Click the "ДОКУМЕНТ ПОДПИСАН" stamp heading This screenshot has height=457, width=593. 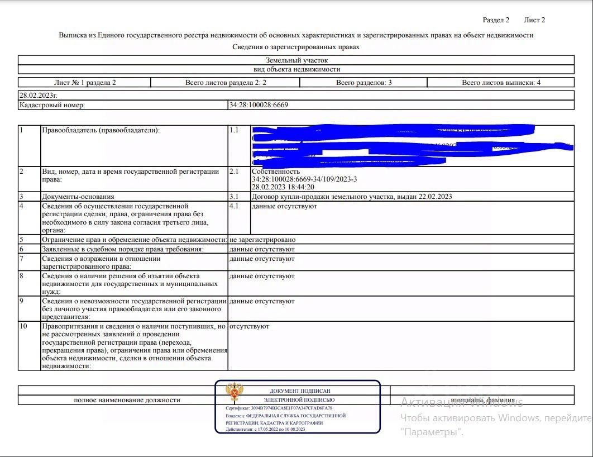[300, 391]
